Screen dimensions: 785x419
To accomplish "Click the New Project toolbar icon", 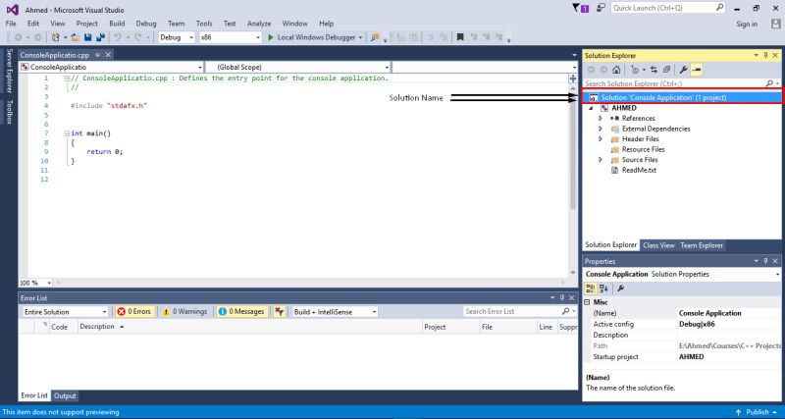I will (x=56, y=37).
